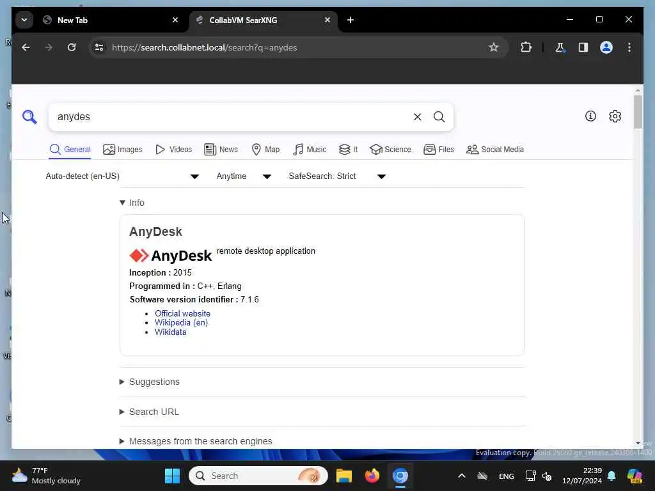
Task: Collapse the Info section
Action: pos(132,203)
